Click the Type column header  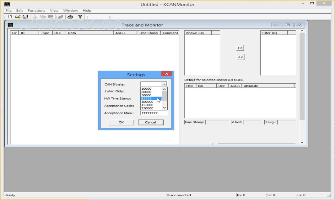tap(46, 33)
